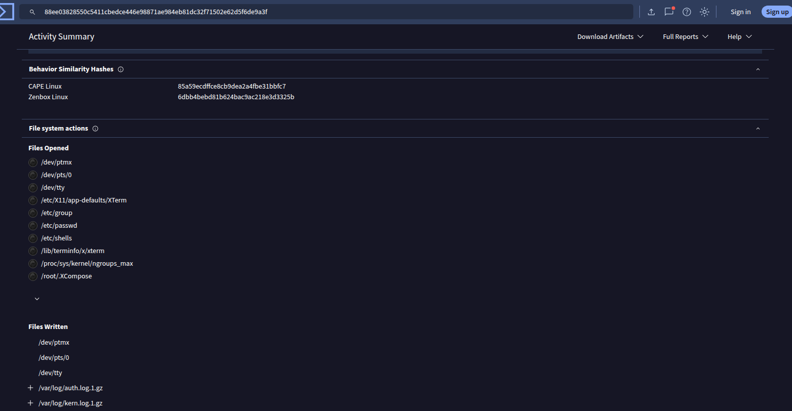Screen dimensions: 792x411
Task: Click the file icon beside /dev/ptmx
Action: click(x=32, y=162)
